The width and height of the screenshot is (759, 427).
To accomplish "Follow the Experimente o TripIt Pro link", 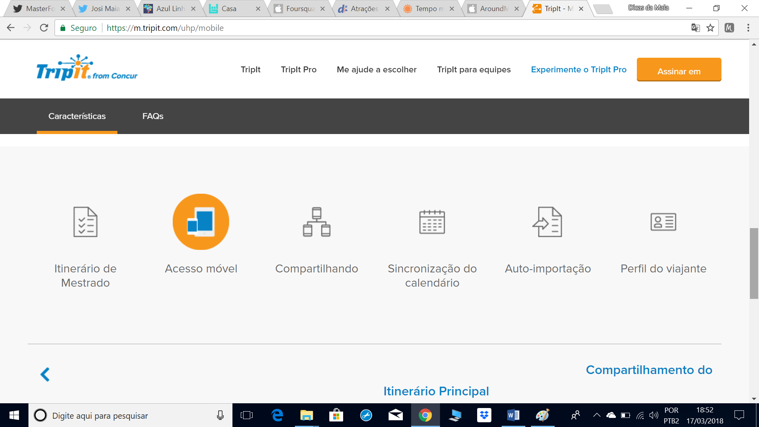I will [578, 70].
